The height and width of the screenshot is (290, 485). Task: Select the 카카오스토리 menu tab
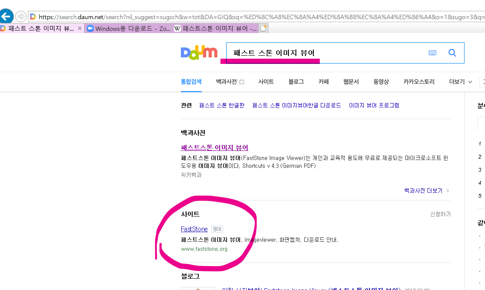pyautogui.click(x=419, y=82)
